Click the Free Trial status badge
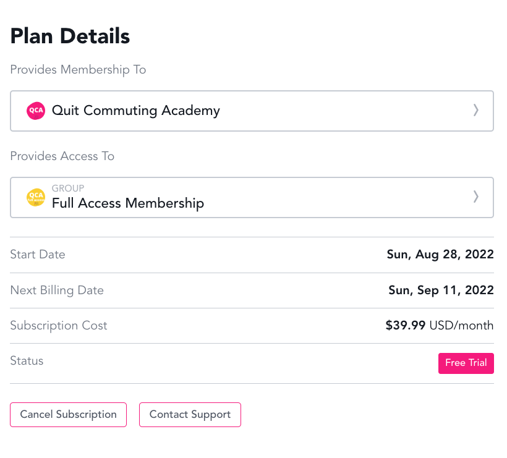 466,363
